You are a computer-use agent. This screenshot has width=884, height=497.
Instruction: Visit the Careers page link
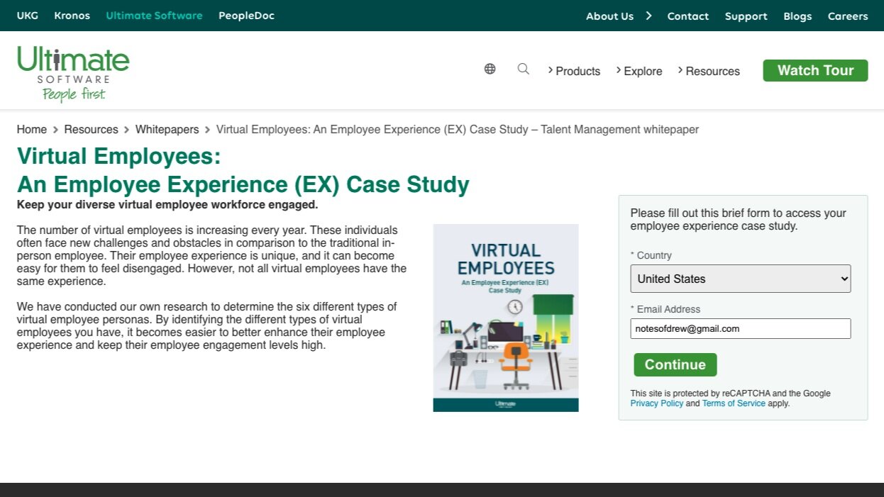[x=848, y=16]
